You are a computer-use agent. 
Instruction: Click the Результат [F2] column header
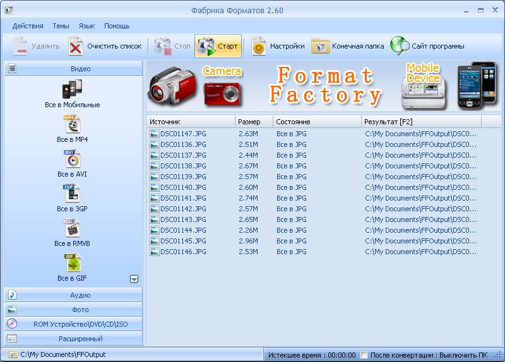click(x=421, y=122)
